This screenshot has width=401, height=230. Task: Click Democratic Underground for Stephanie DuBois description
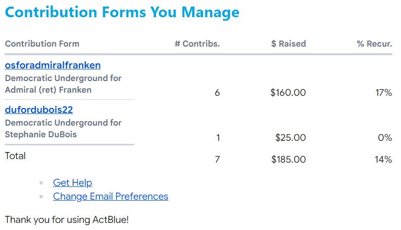pyautogui.click(x=63, y=129)
